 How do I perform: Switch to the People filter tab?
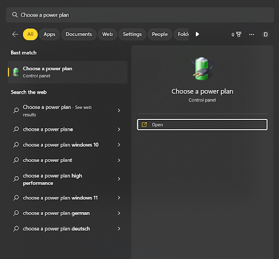tap(160, 34)
